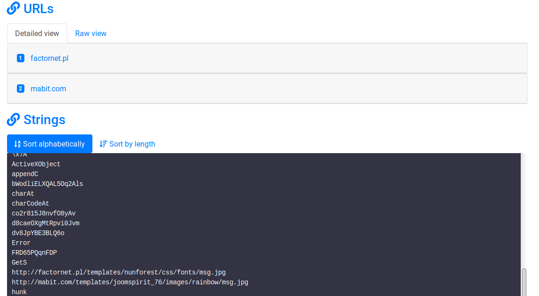
Task: Click the Strings heading text
Action: [x=45, y=120]
